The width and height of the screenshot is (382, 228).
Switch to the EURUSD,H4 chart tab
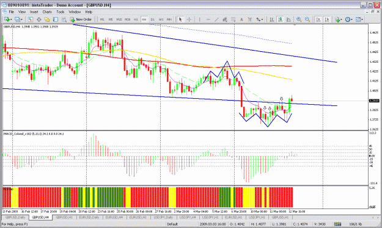114,218
